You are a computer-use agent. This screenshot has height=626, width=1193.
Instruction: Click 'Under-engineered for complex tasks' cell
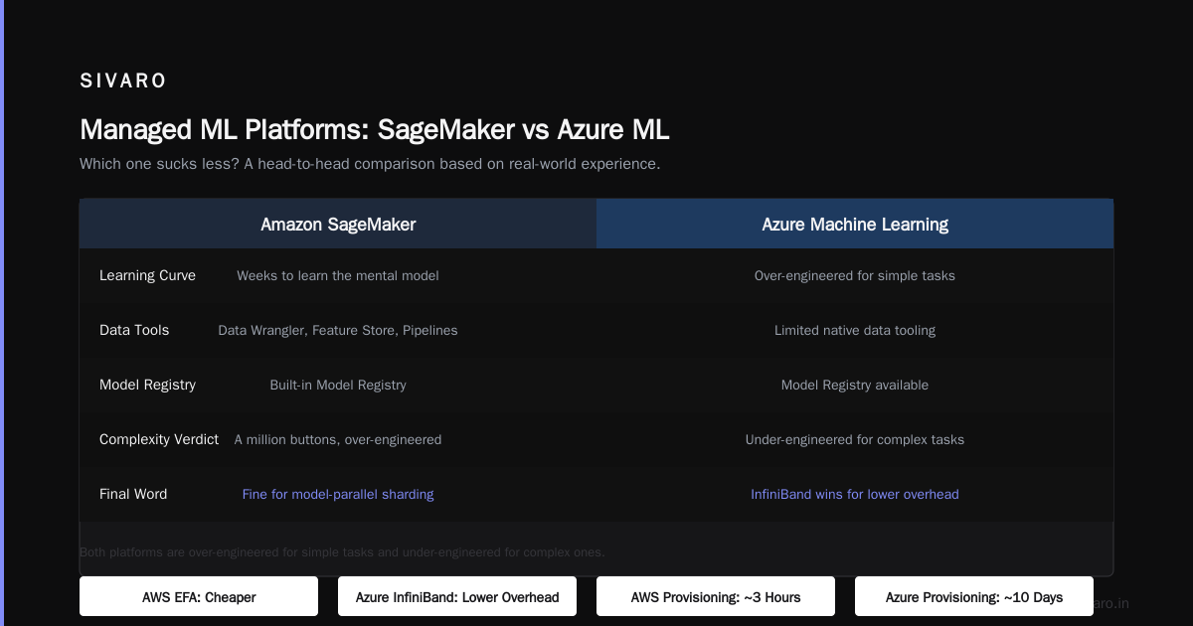tap(855, 439)
